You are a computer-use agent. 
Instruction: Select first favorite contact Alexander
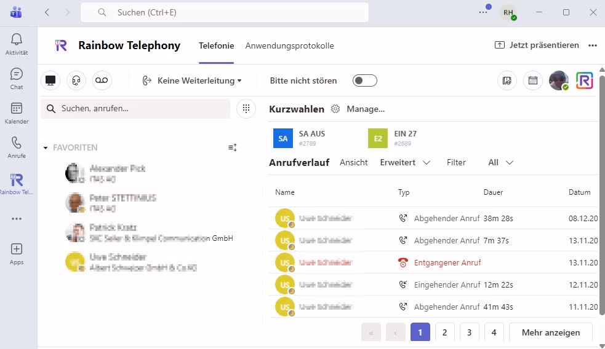click(105, 173)
